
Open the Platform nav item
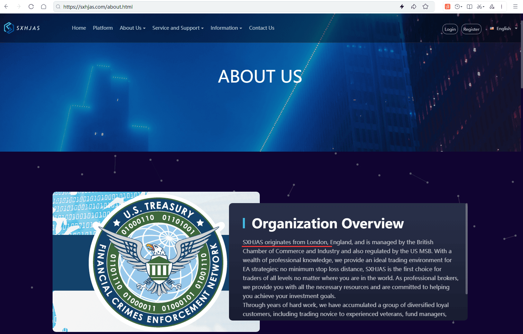(x=103, y=28)
